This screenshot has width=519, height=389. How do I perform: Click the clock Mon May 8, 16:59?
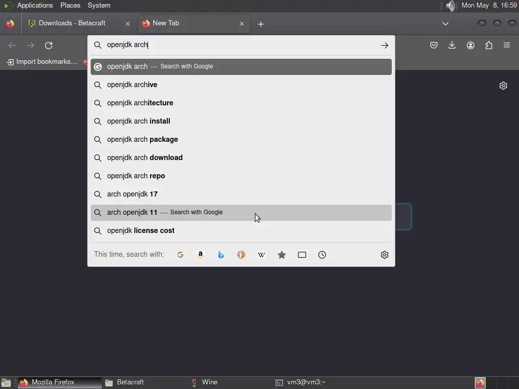(489, 5)
